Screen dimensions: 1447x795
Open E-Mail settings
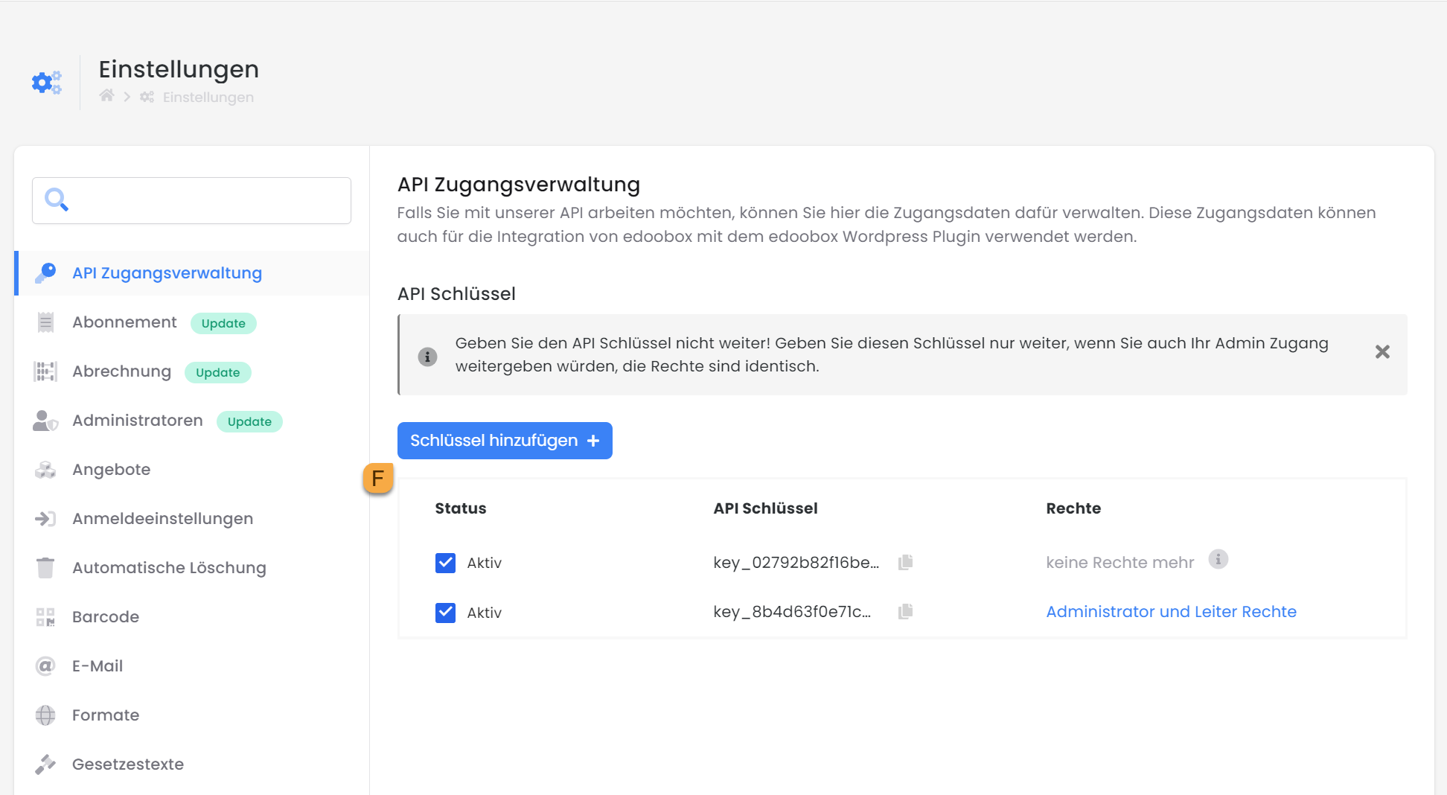point(98,666)
